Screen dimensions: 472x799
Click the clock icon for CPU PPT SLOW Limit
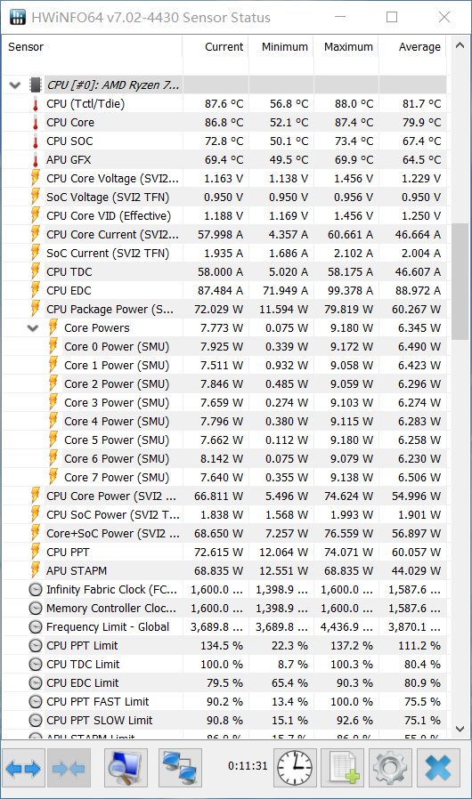(36, 721)
